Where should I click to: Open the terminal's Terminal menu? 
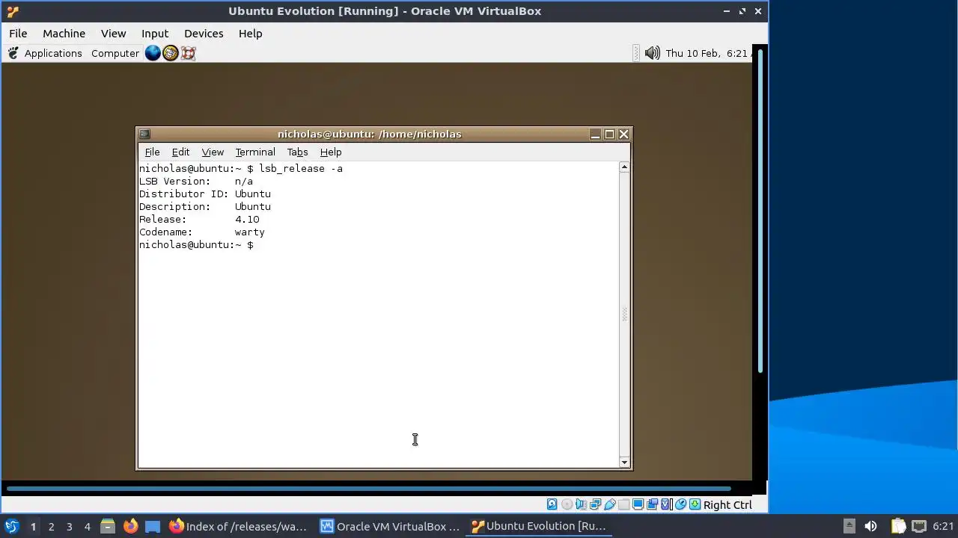point(255,152)
